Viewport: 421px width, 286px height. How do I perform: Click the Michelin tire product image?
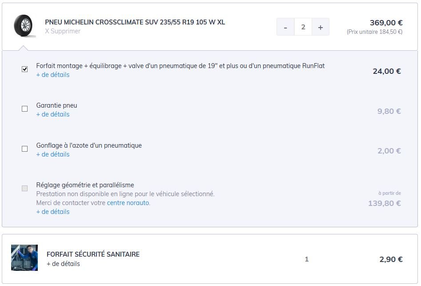[22, 26]
